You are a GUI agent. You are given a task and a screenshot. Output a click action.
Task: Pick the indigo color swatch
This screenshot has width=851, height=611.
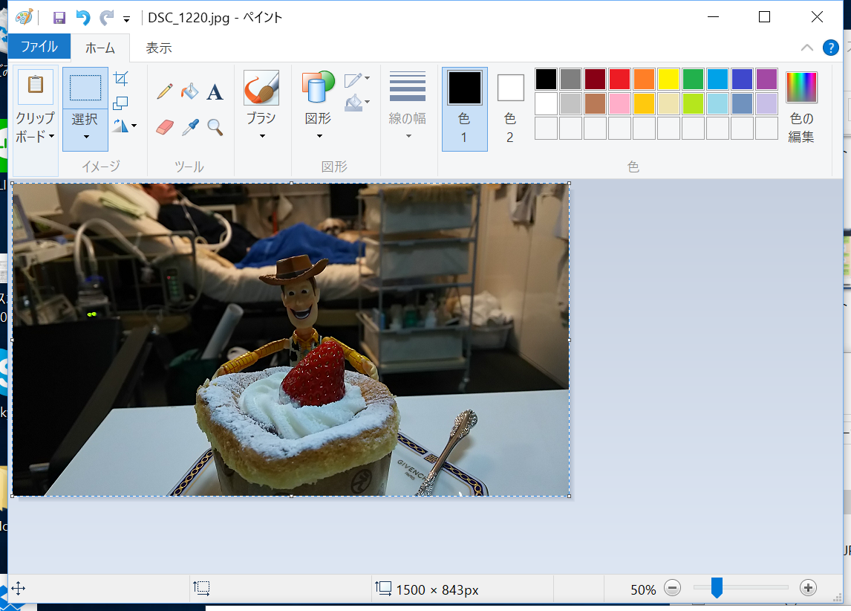742,80
